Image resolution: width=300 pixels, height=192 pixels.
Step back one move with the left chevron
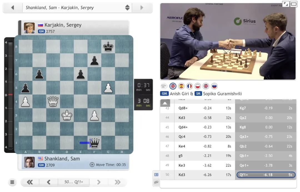(x=49, y=182)
